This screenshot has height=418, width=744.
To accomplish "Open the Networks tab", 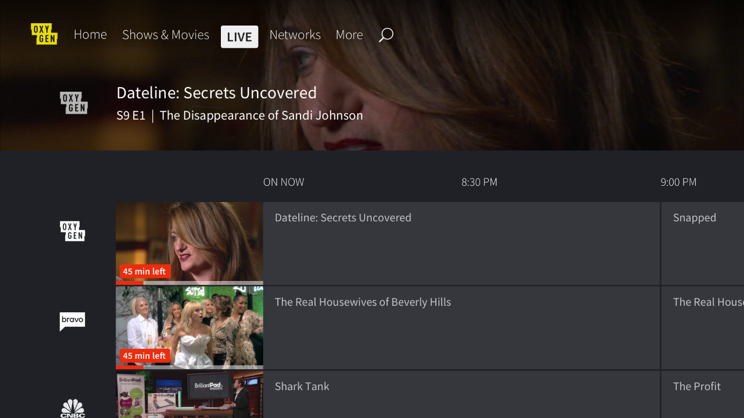I will point(295,35).
